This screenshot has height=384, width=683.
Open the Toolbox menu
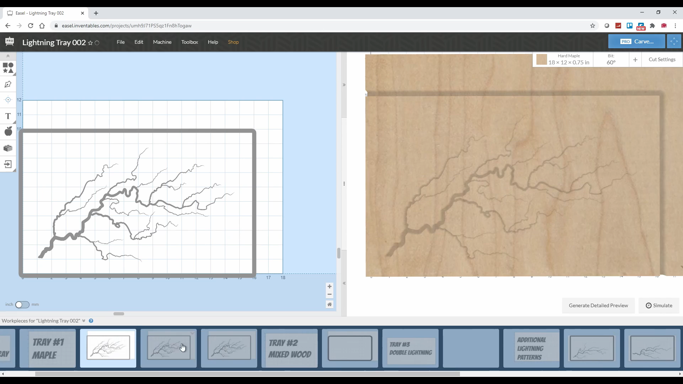coord(190,42)
